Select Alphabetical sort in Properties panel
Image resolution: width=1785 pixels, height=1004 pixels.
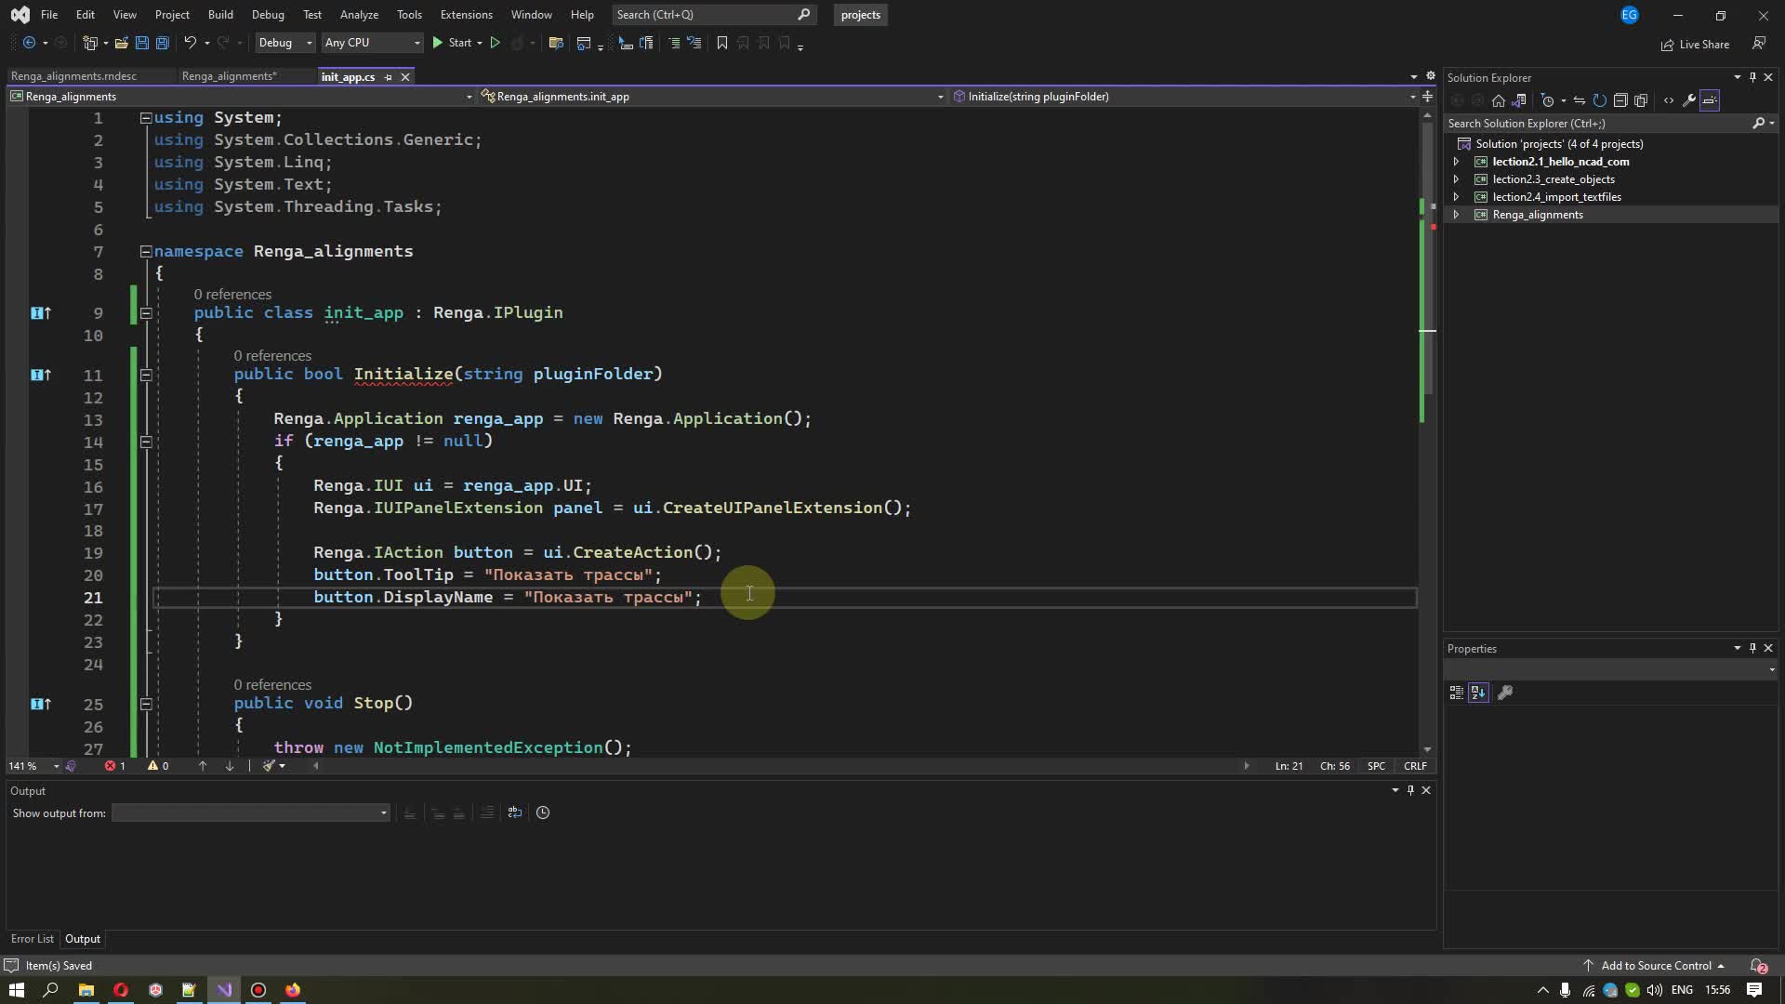click(1478, 693)
